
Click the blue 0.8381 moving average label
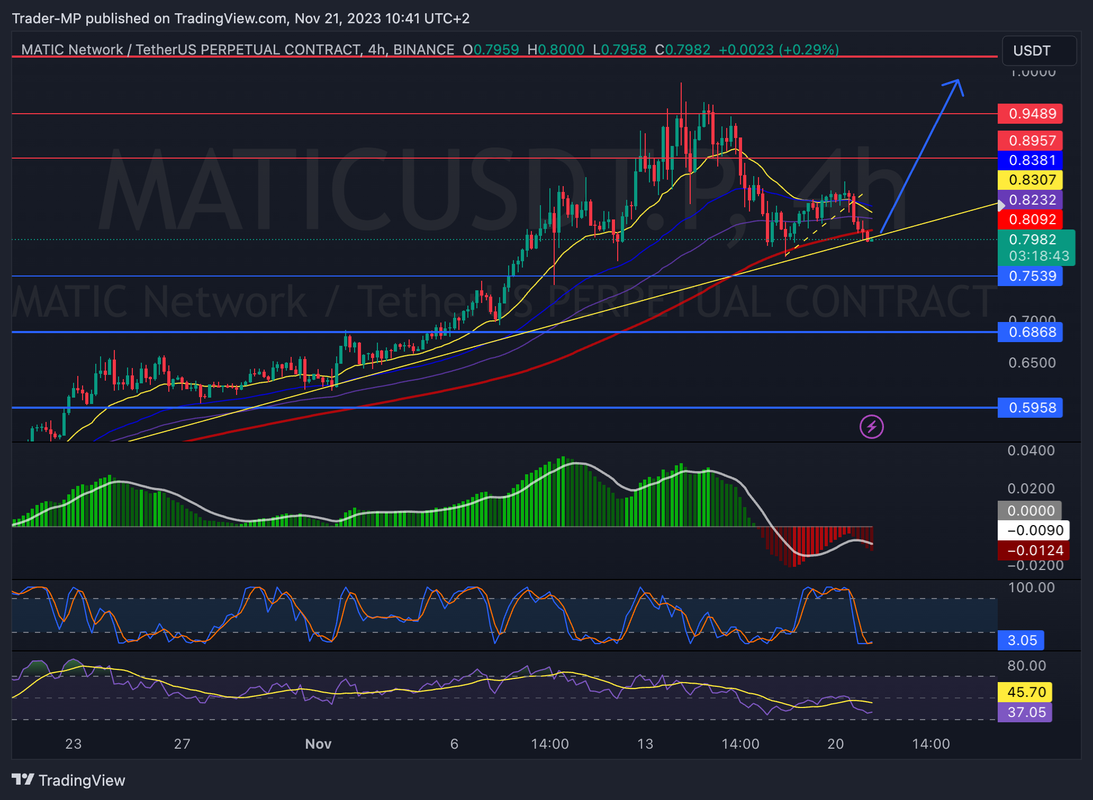(x=1030, y=160)
